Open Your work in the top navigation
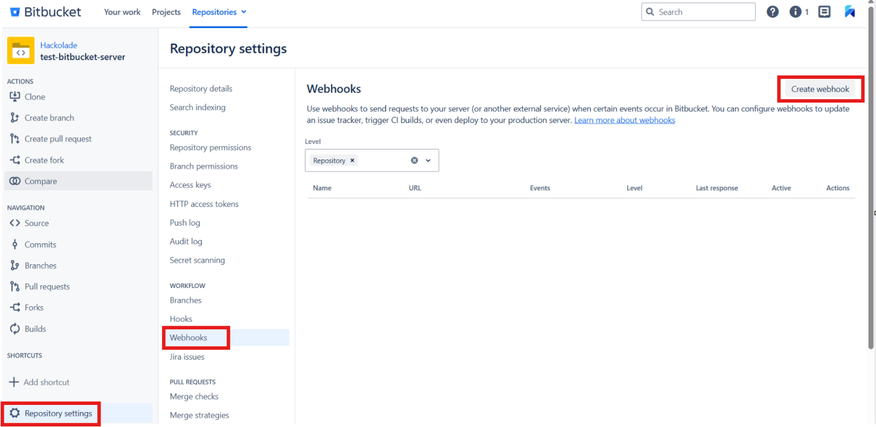The height and width of the screenshot is (427, 876). [122, 12]
